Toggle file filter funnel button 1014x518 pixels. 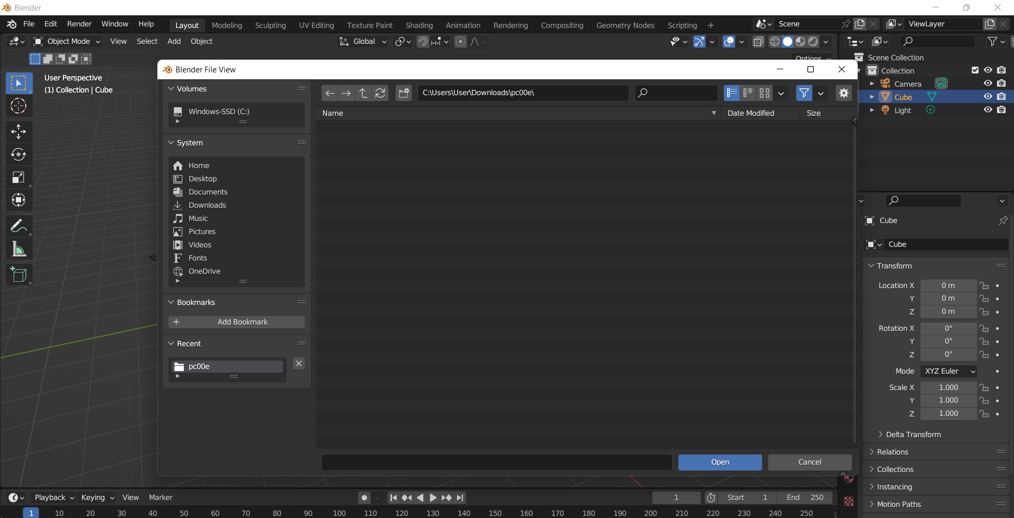(x=804, y=93)
